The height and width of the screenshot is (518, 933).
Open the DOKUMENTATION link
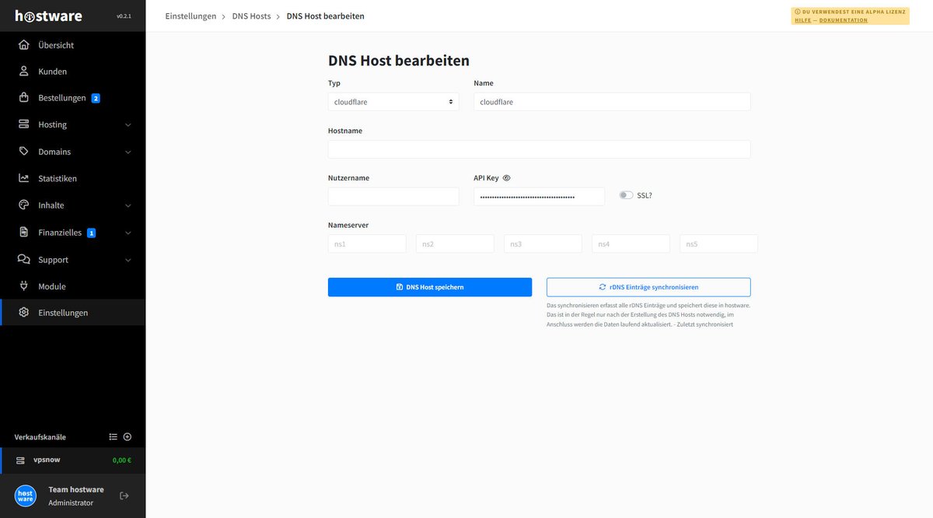(x=844, y=20)
